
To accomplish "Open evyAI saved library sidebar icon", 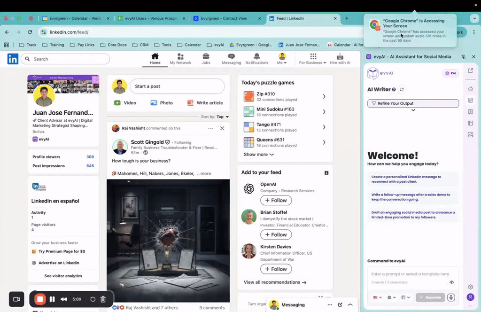I will pos(470,123).
